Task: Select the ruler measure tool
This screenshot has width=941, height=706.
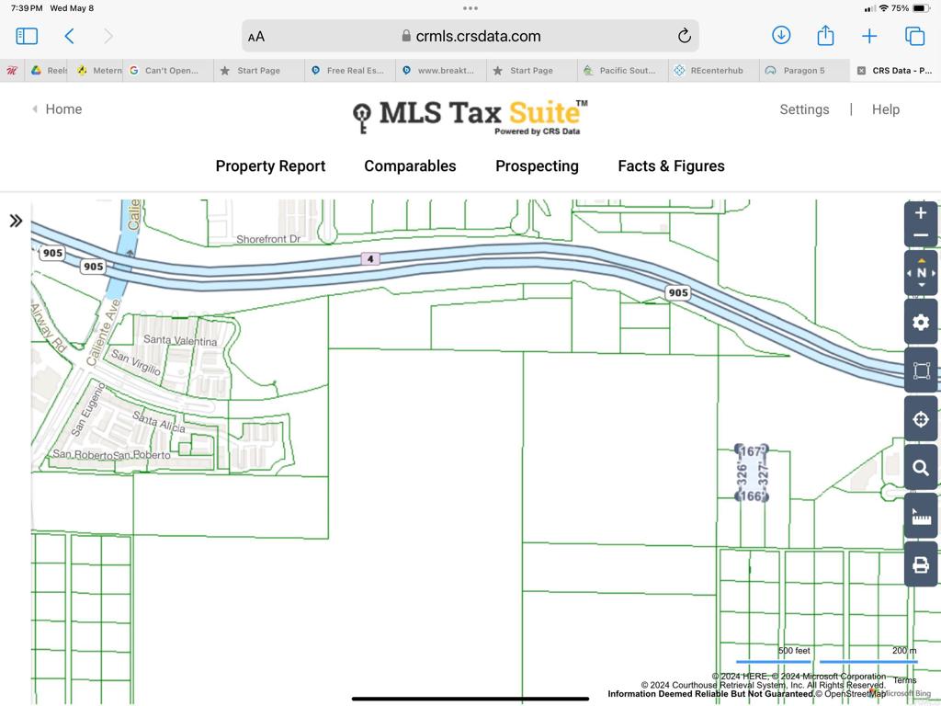Action: 921,518
